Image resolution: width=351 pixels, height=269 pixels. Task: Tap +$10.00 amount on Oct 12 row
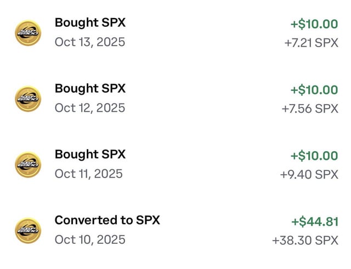click(314, 90)
